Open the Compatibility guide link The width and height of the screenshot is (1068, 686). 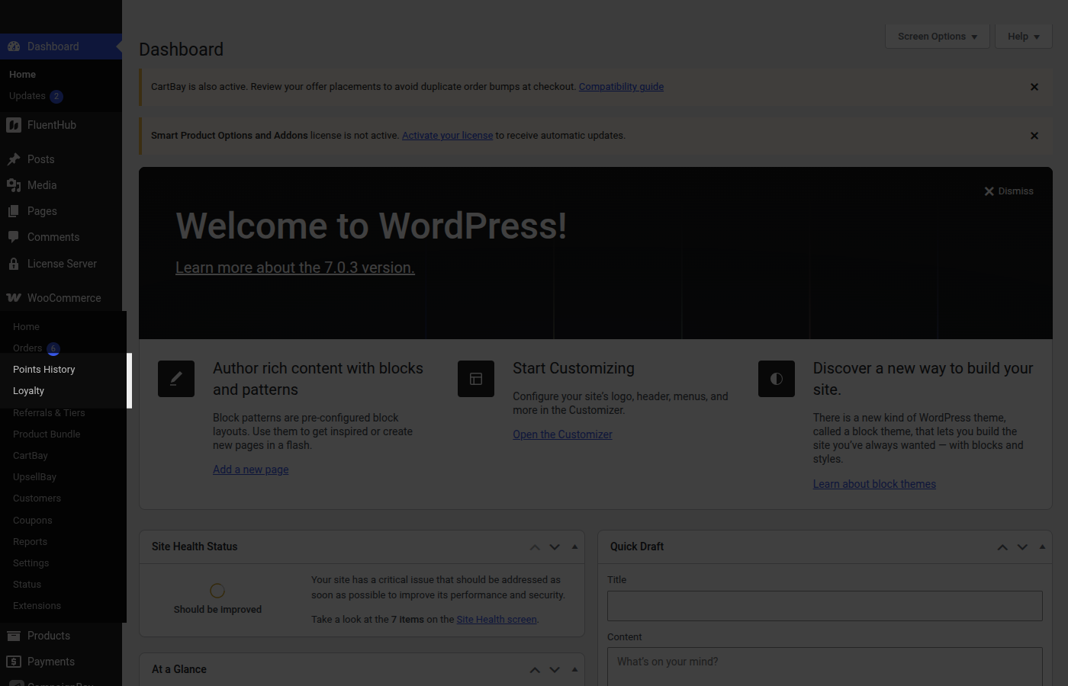pos(621,87)
